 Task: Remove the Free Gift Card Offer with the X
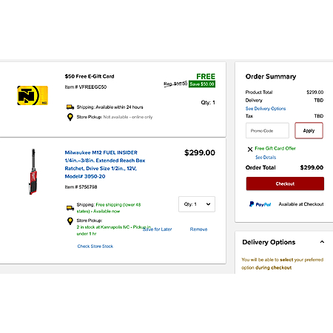point(250,149)
